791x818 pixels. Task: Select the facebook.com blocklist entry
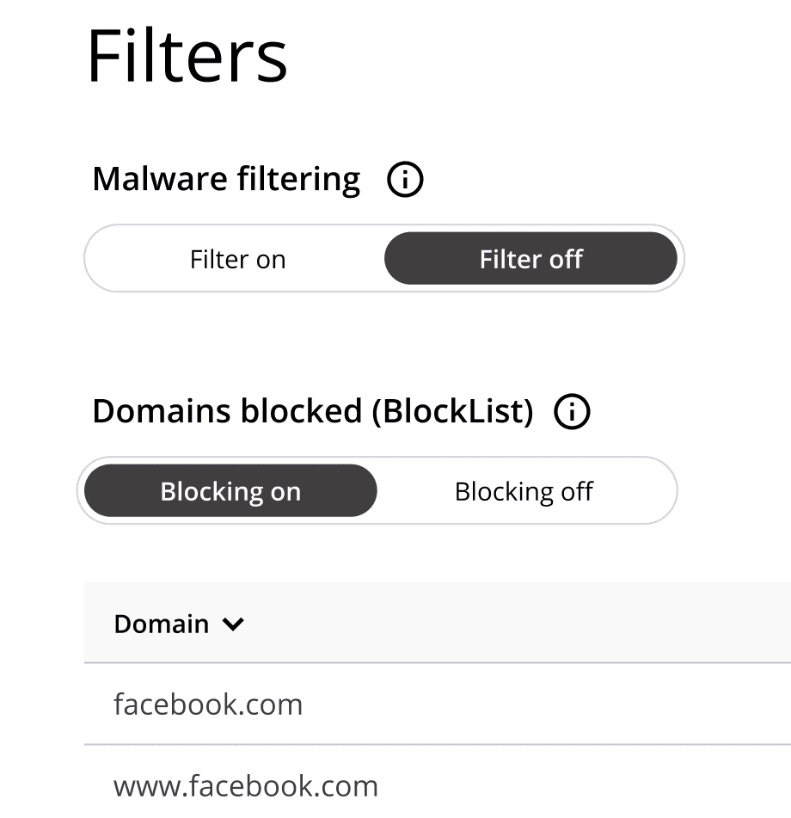click(x=208, y=704)
